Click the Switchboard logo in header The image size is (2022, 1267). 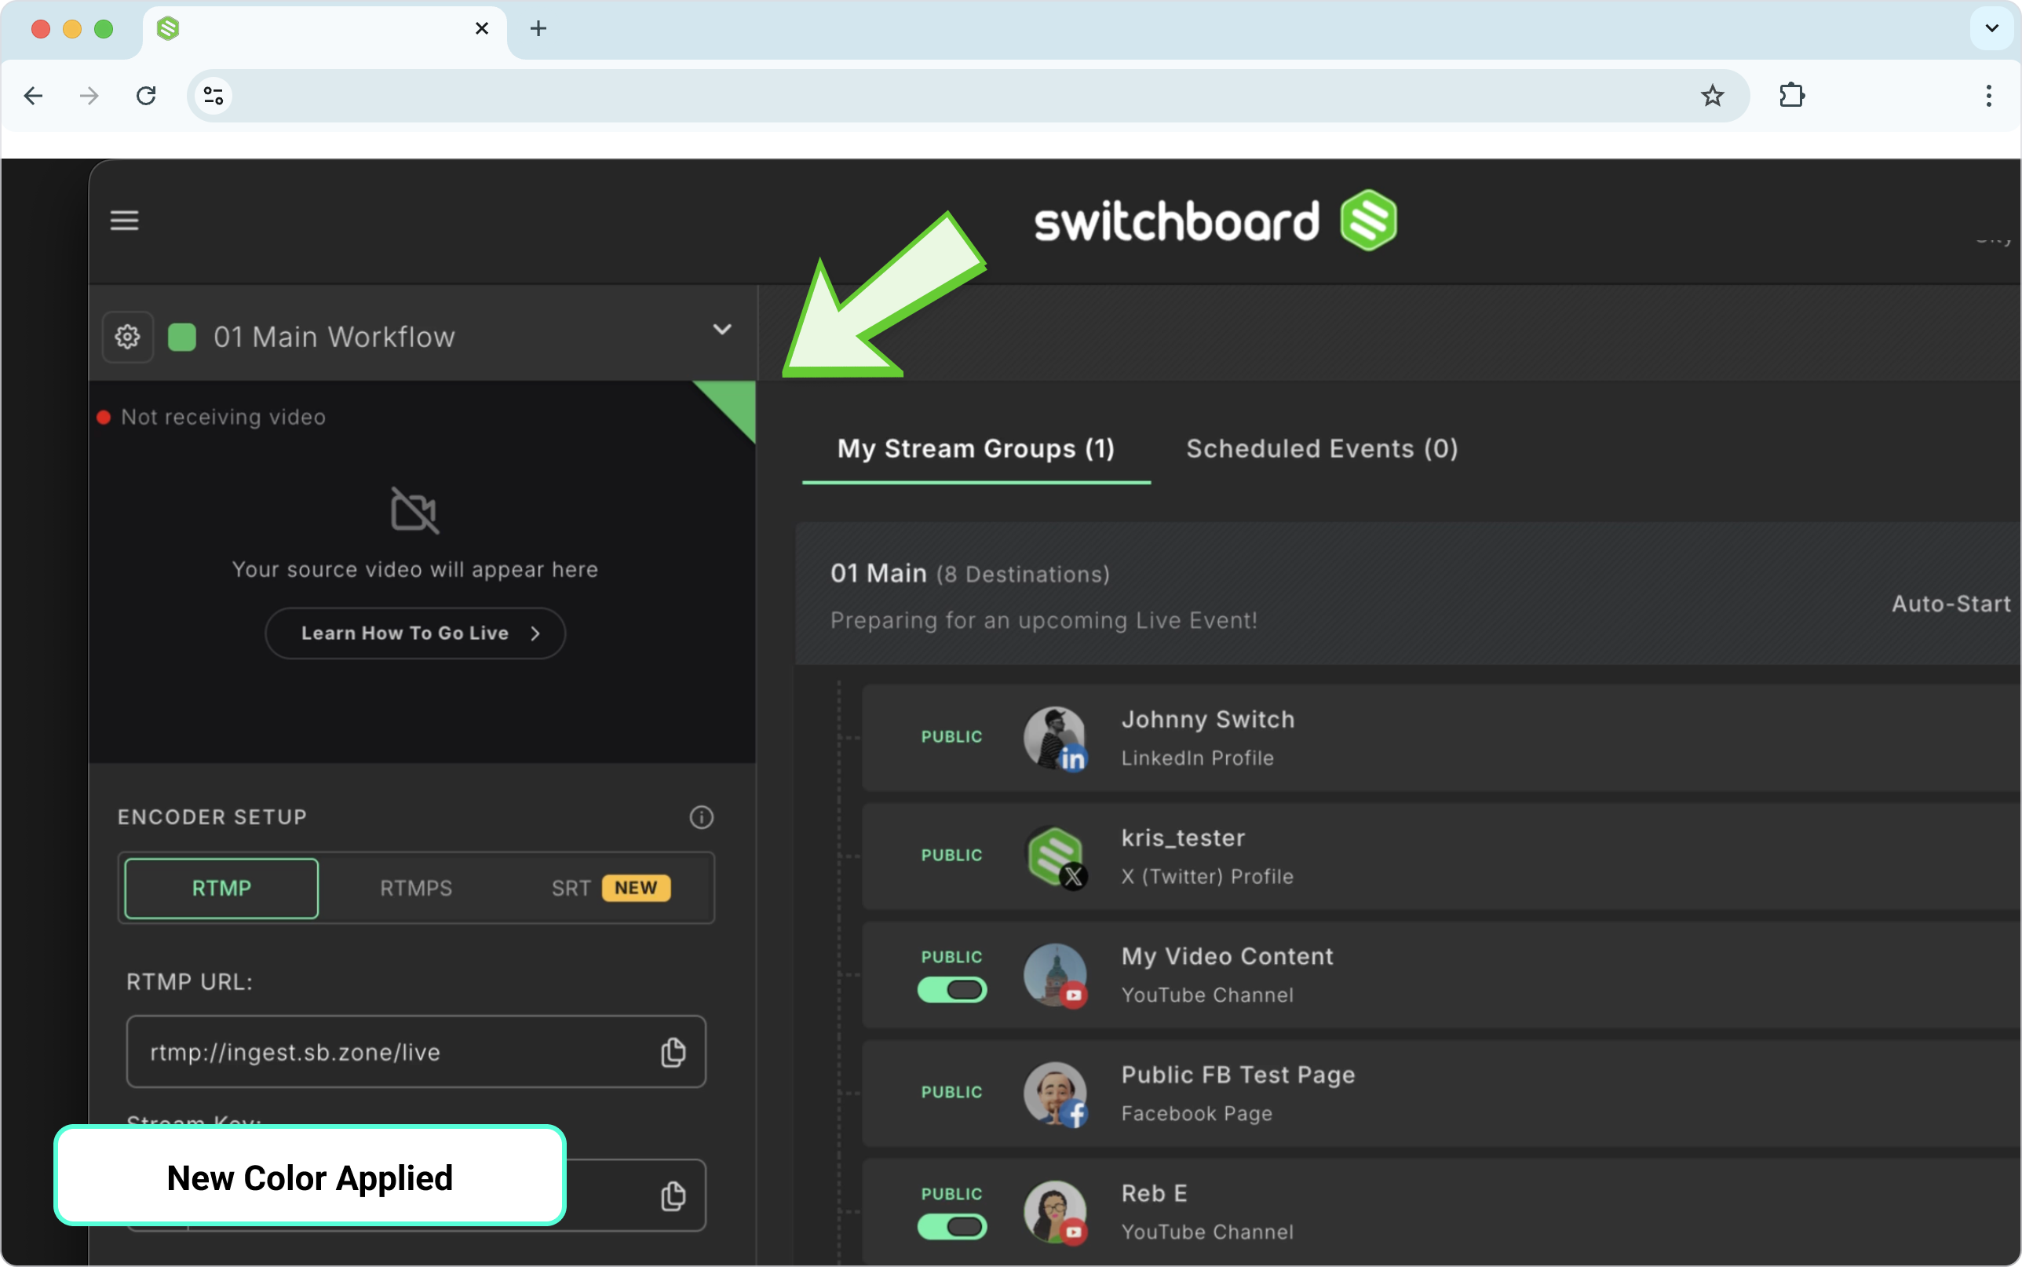[x=1215, y=221]
